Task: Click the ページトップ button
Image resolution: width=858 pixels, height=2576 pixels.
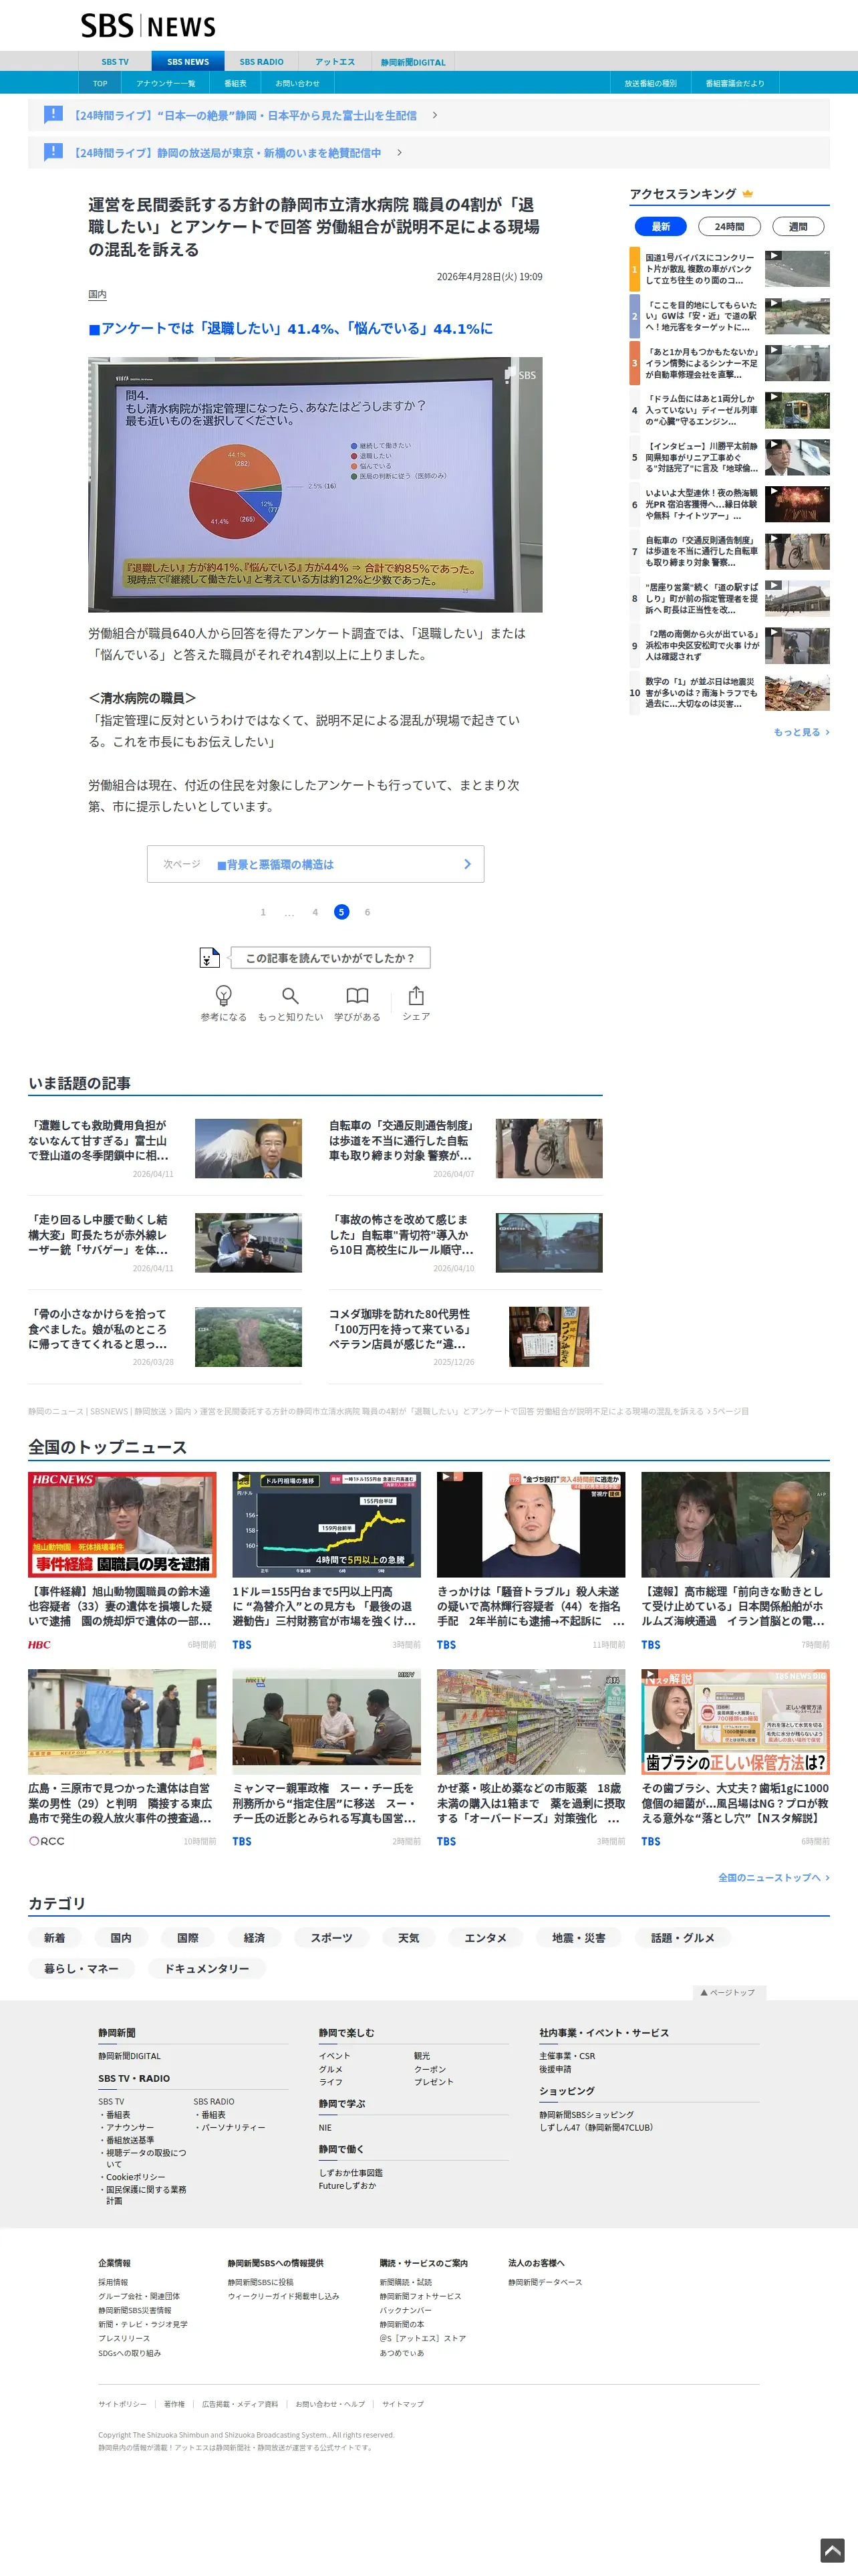Action: [728, 1992]
